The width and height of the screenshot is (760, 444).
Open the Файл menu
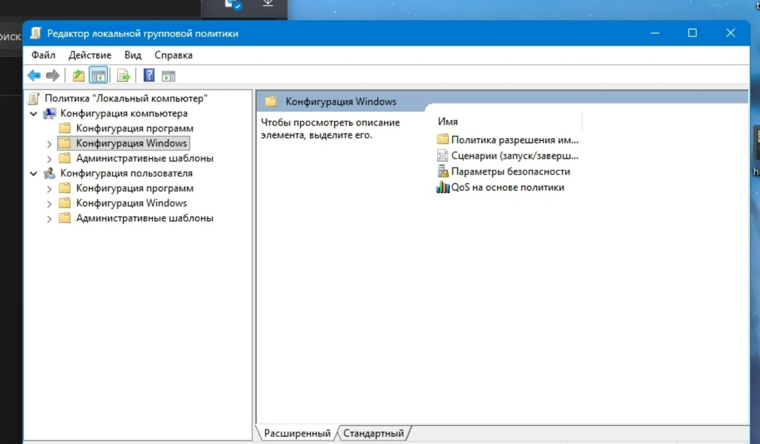click(x=43, y=55)
